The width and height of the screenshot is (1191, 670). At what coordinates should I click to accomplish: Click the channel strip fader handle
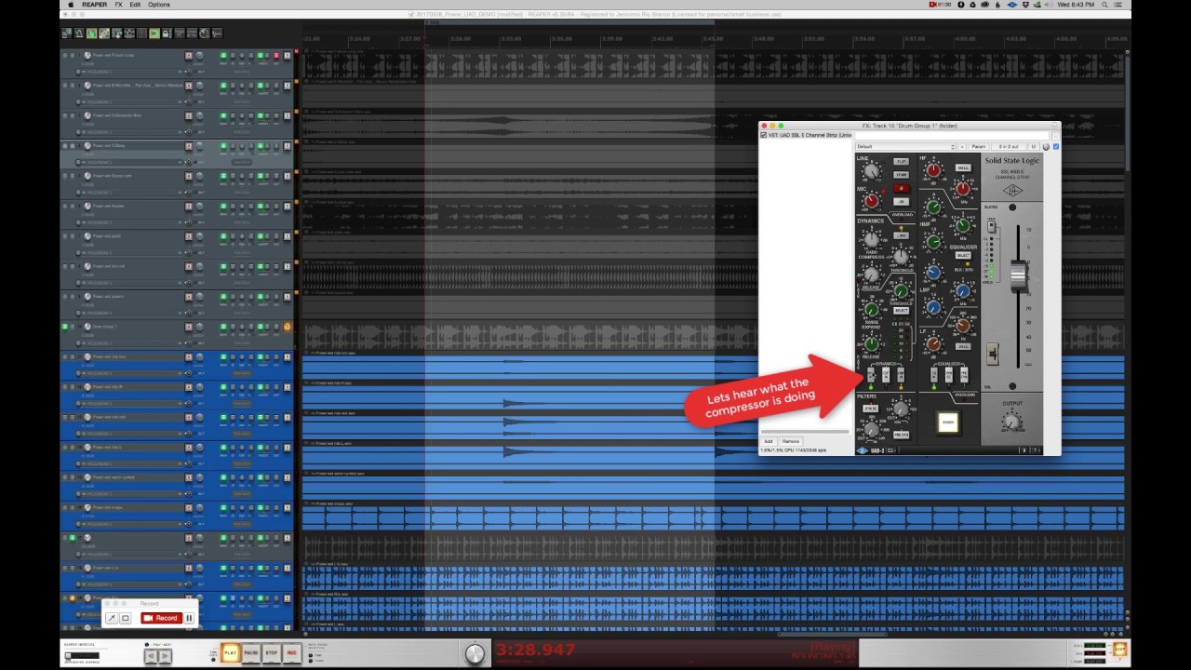click(1019, 275)
